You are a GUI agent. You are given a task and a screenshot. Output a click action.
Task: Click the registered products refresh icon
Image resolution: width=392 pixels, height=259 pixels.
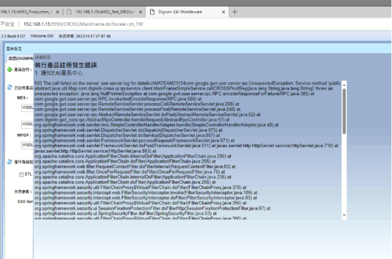click(x=9, y=87)
